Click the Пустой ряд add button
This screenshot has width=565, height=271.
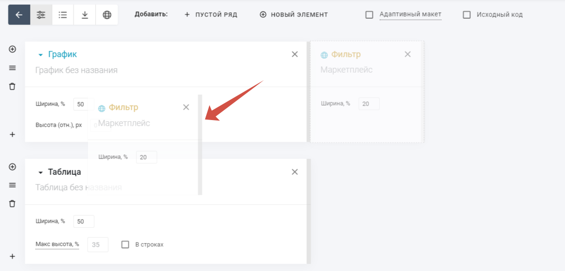pyautogui.click(x=211, y=15)
